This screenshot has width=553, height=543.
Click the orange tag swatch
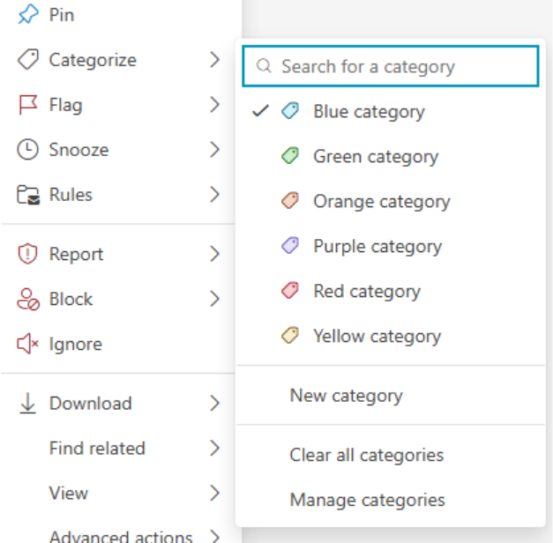290,201
